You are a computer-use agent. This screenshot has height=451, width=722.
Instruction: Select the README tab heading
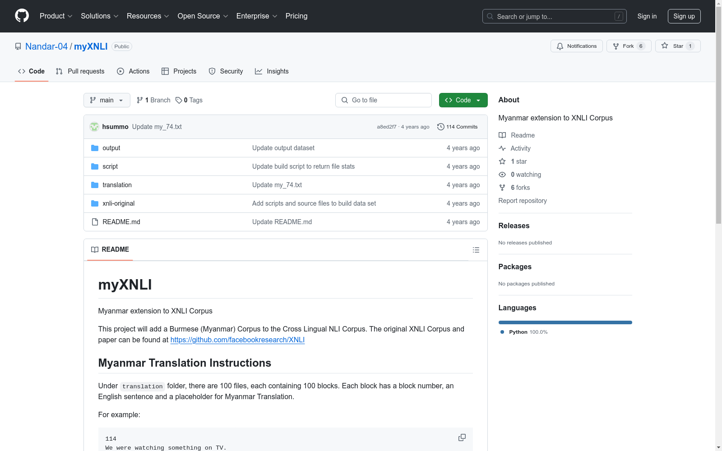click(x=110, y=249)
